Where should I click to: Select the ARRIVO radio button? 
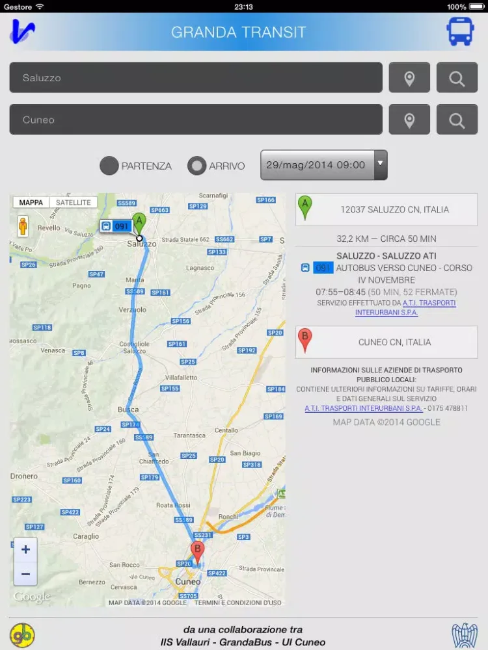[197, 166]
